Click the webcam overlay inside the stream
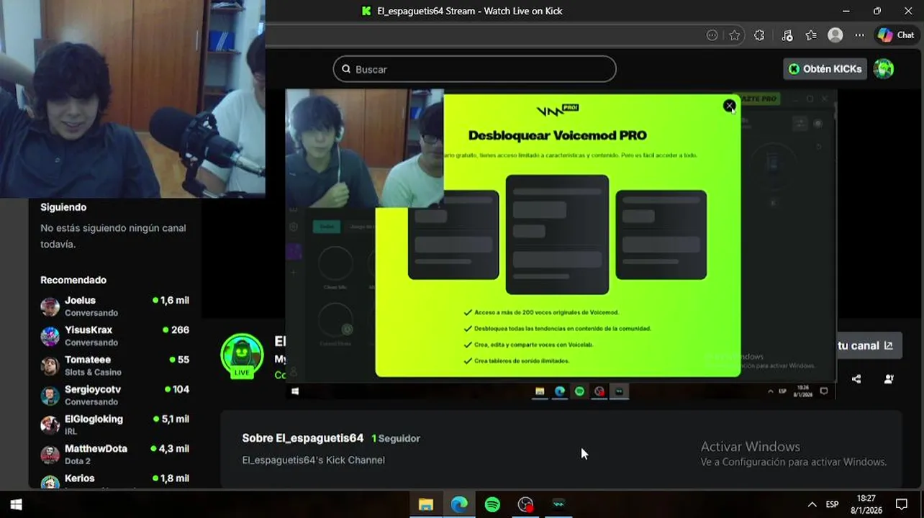This screenshot has height=518, width=924. coord(364,148)
